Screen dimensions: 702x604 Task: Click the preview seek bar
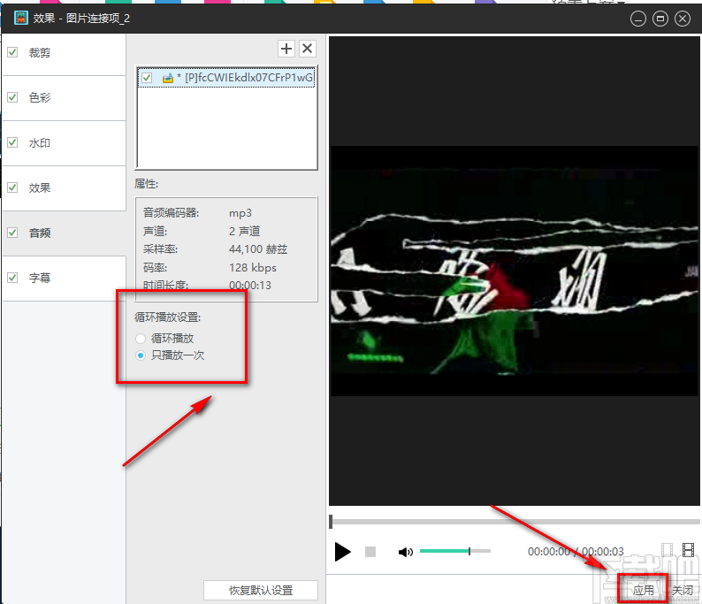(x=515, y=522)
